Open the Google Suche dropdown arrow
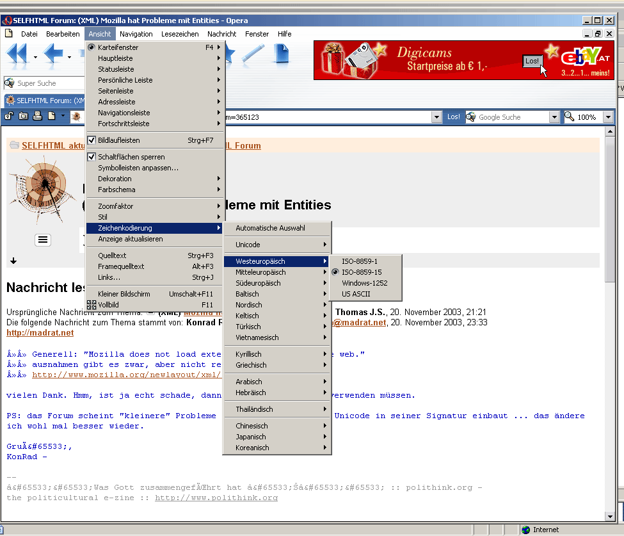 [554, 117]
